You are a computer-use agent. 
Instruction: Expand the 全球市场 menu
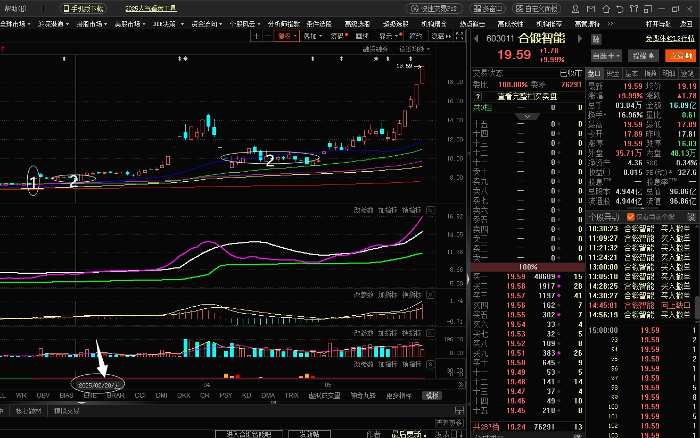click(15, 24)
